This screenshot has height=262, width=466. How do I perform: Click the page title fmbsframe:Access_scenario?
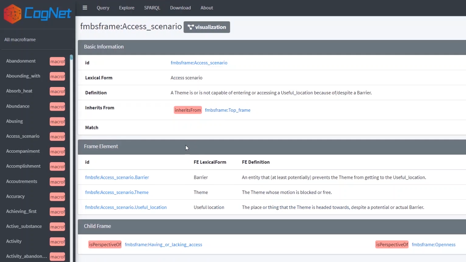click(131, 26)
